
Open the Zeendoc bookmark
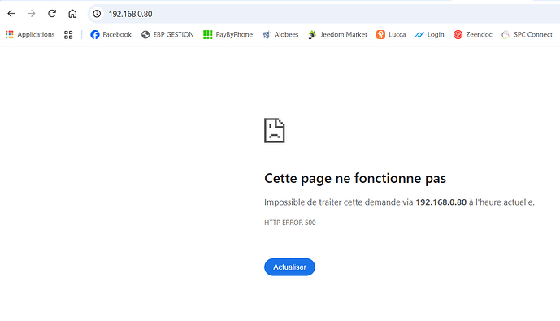point(473,35)
